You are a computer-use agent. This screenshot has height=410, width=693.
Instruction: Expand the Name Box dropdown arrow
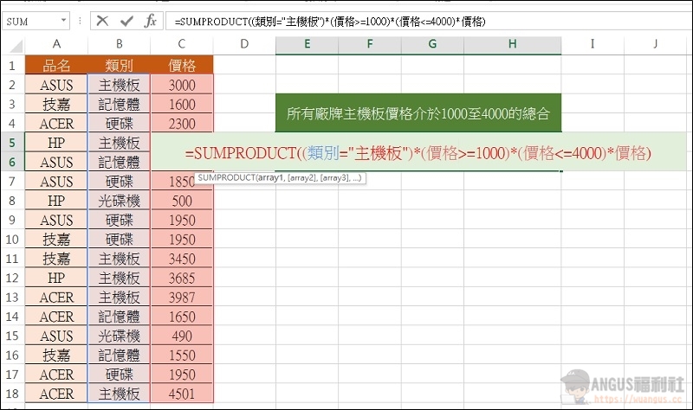(65, 21)
